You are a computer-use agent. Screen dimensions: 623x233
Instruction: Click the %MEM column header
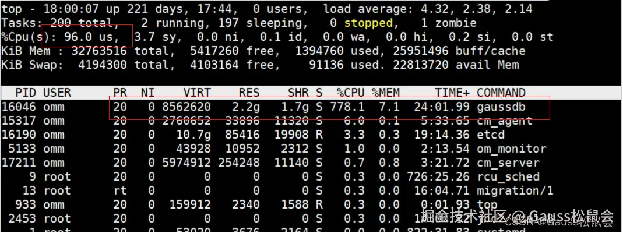(385, 93)
